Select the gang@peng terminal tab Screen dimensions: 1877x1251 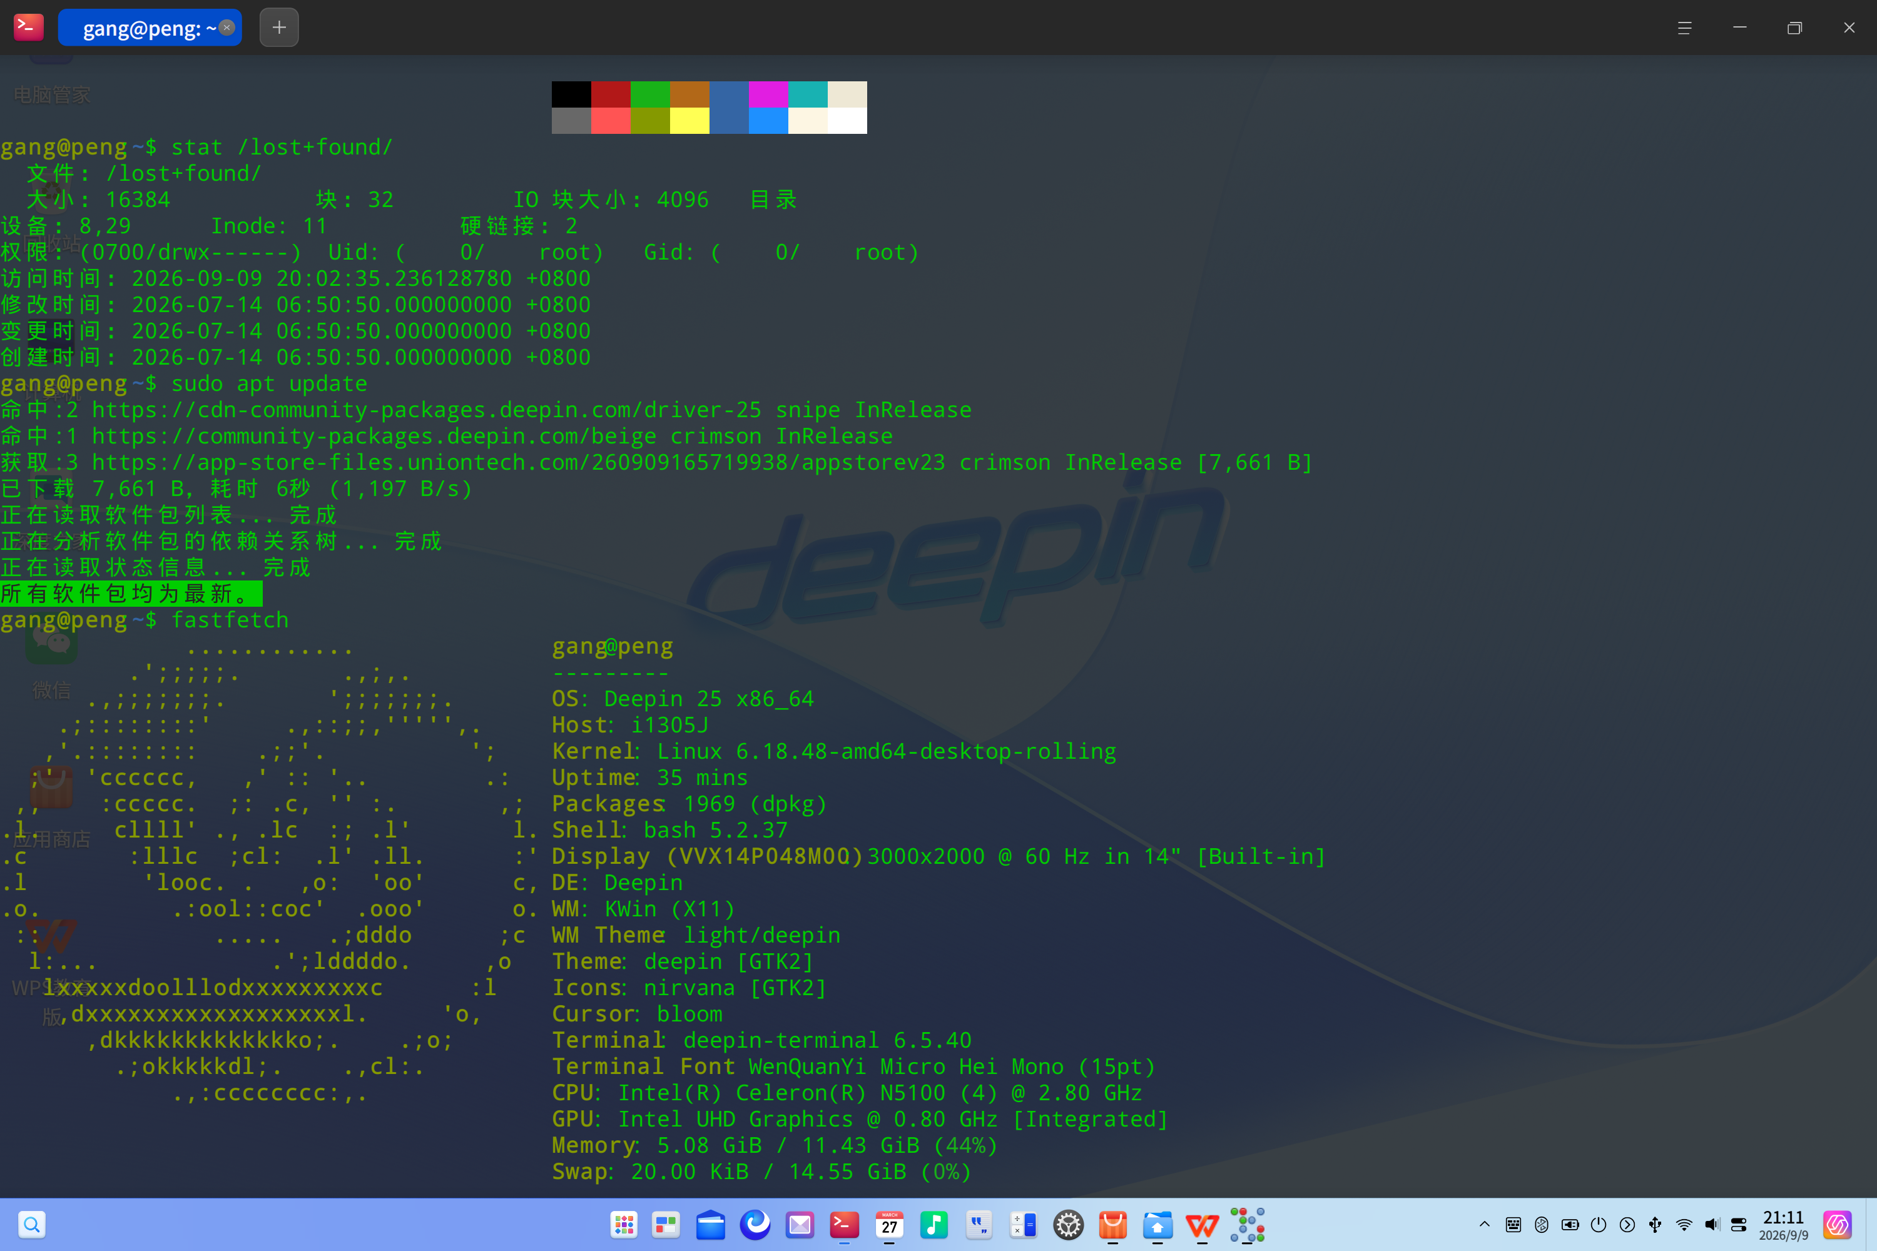(150, 28)
